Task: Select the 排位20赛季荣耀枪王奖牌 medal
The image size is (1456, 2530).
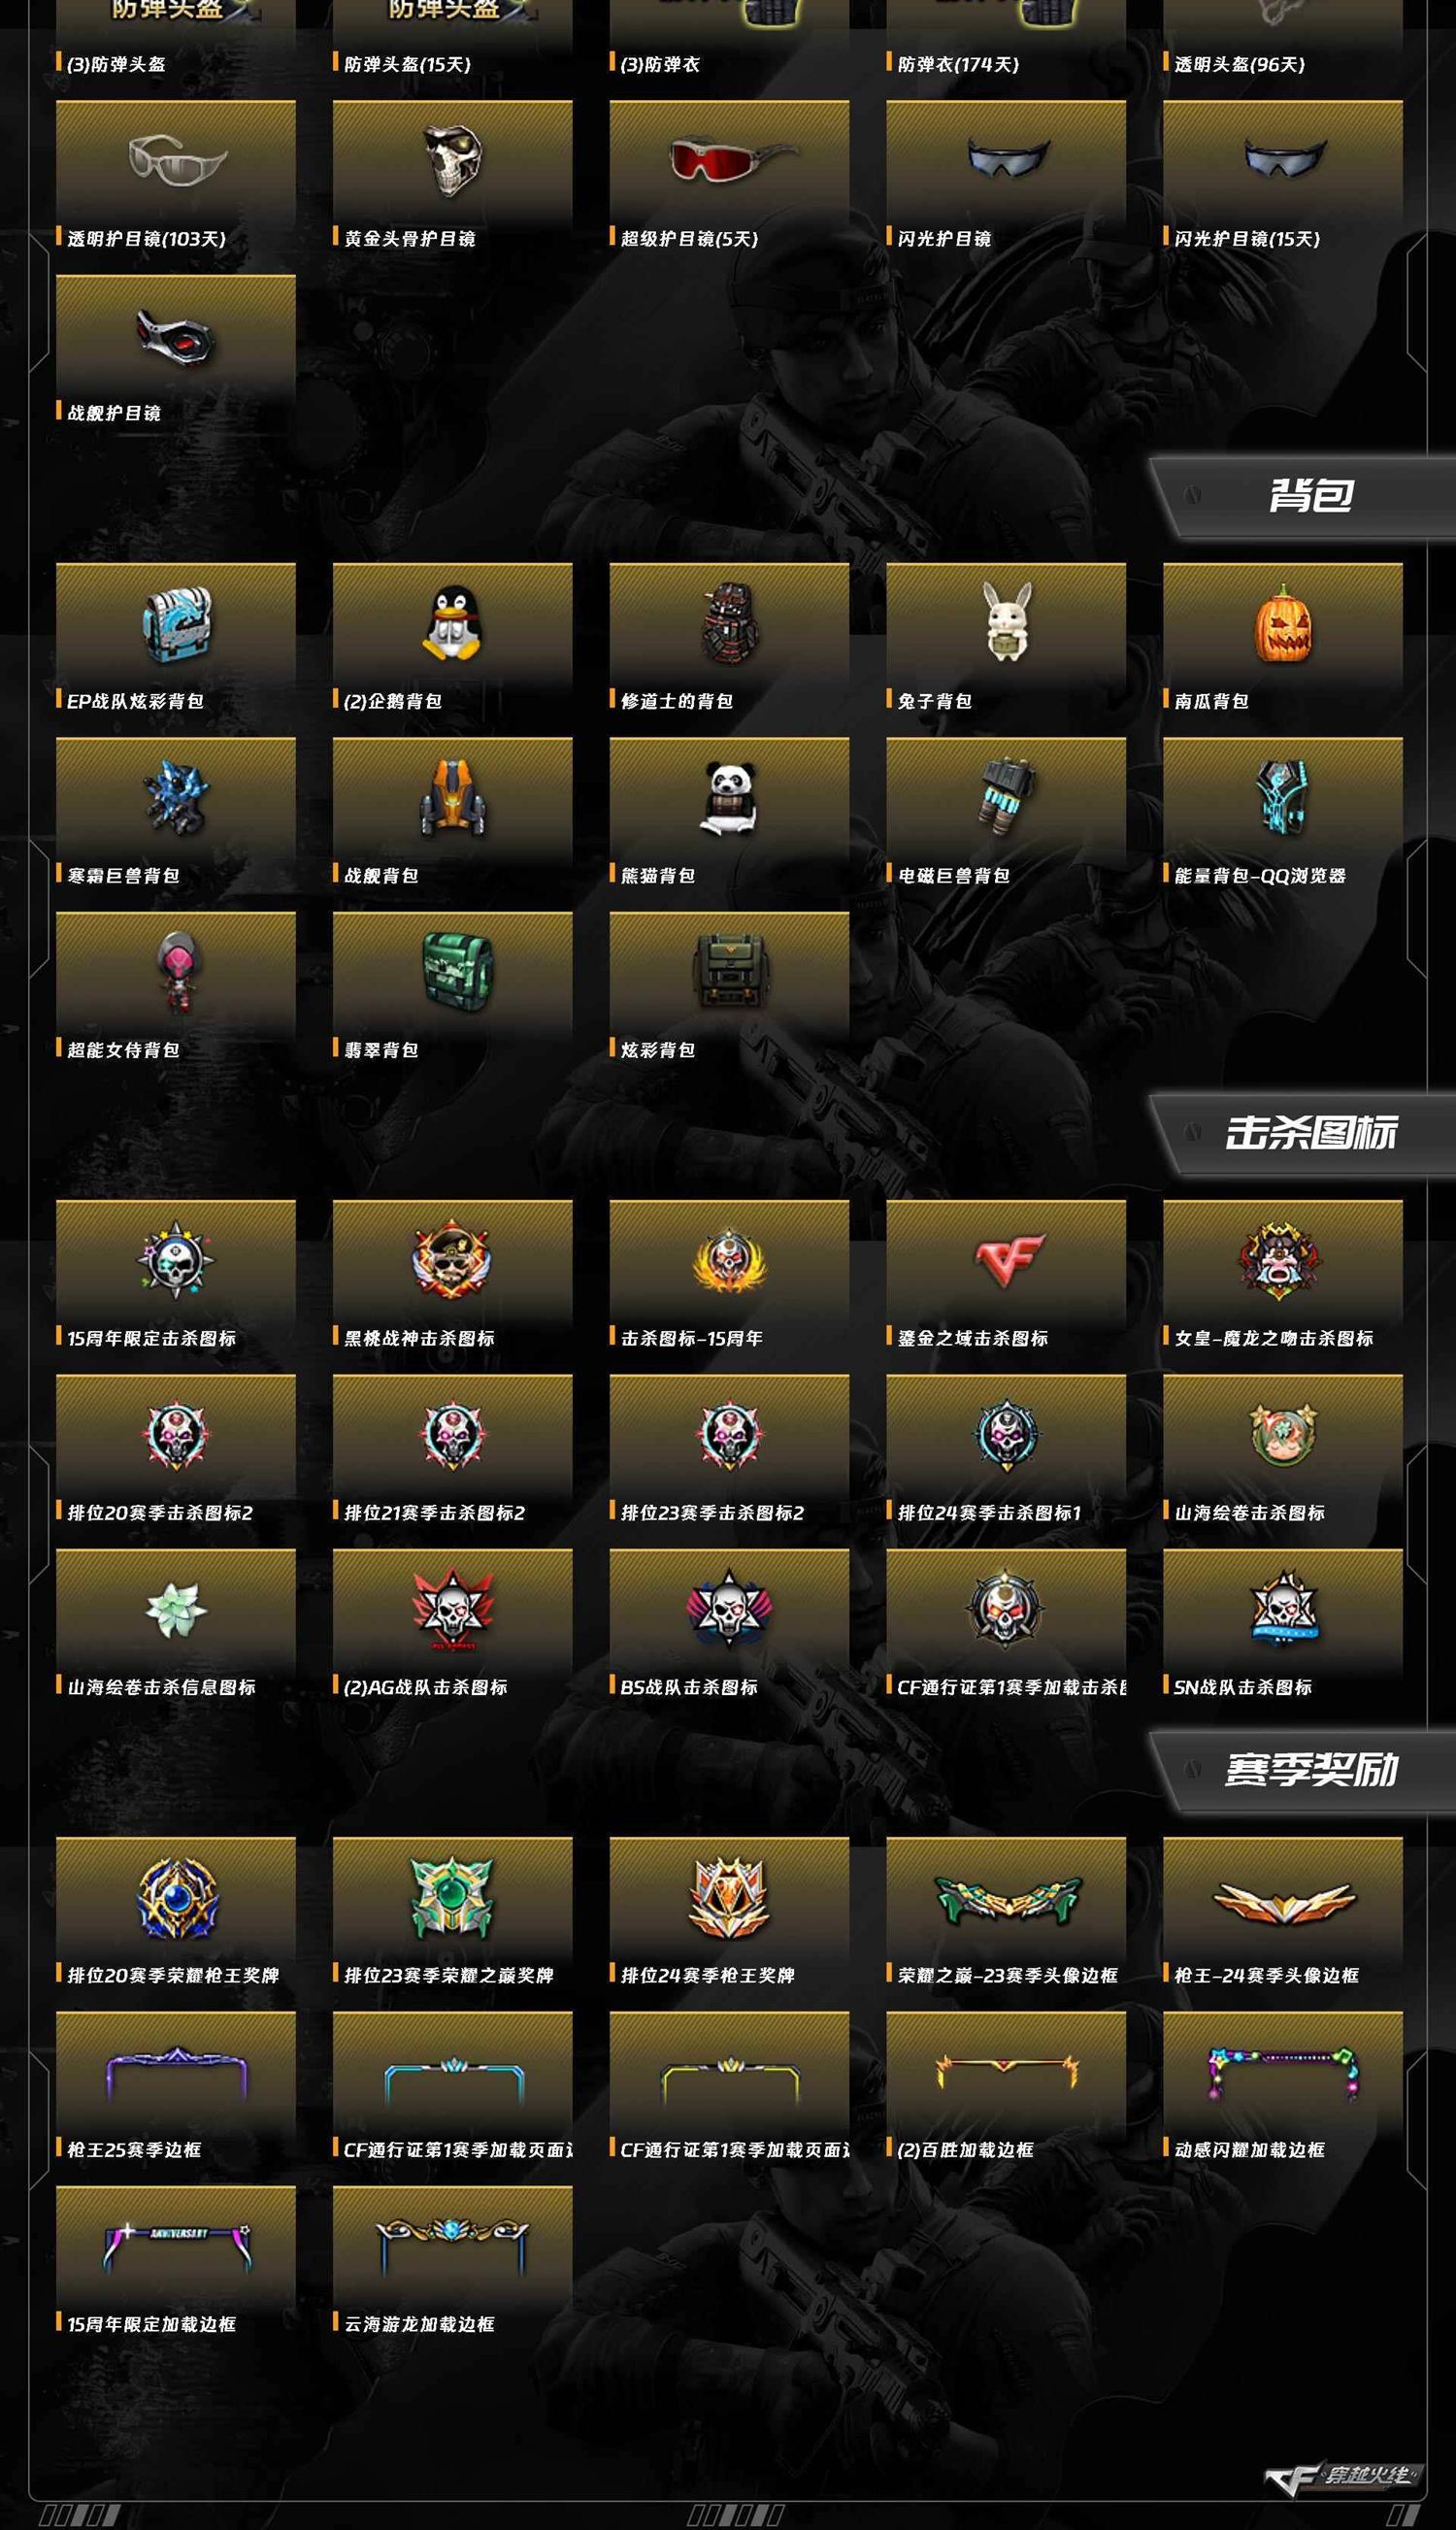Action: point(176,1897)
